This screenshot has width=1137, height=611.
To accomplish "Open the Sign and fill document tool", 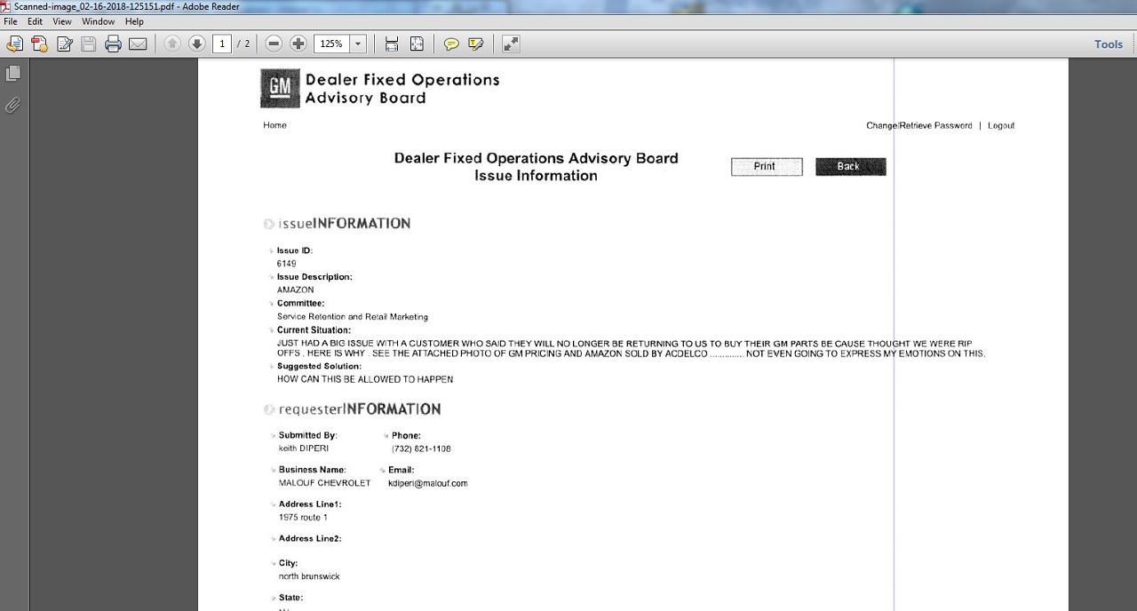I will click(64, 44).
